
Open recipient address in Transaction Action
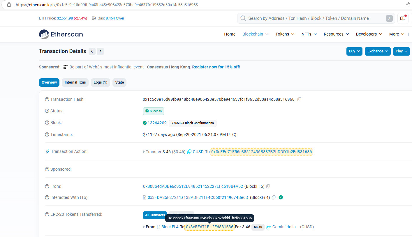click(262, 152)
